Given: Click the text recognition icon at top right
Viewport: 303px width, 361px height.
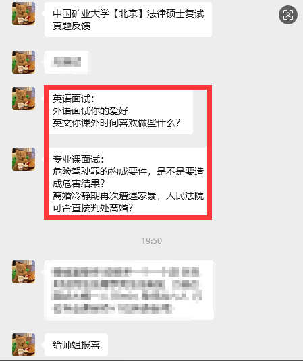Looking at the screenshot, I should [x=287, y=15].
